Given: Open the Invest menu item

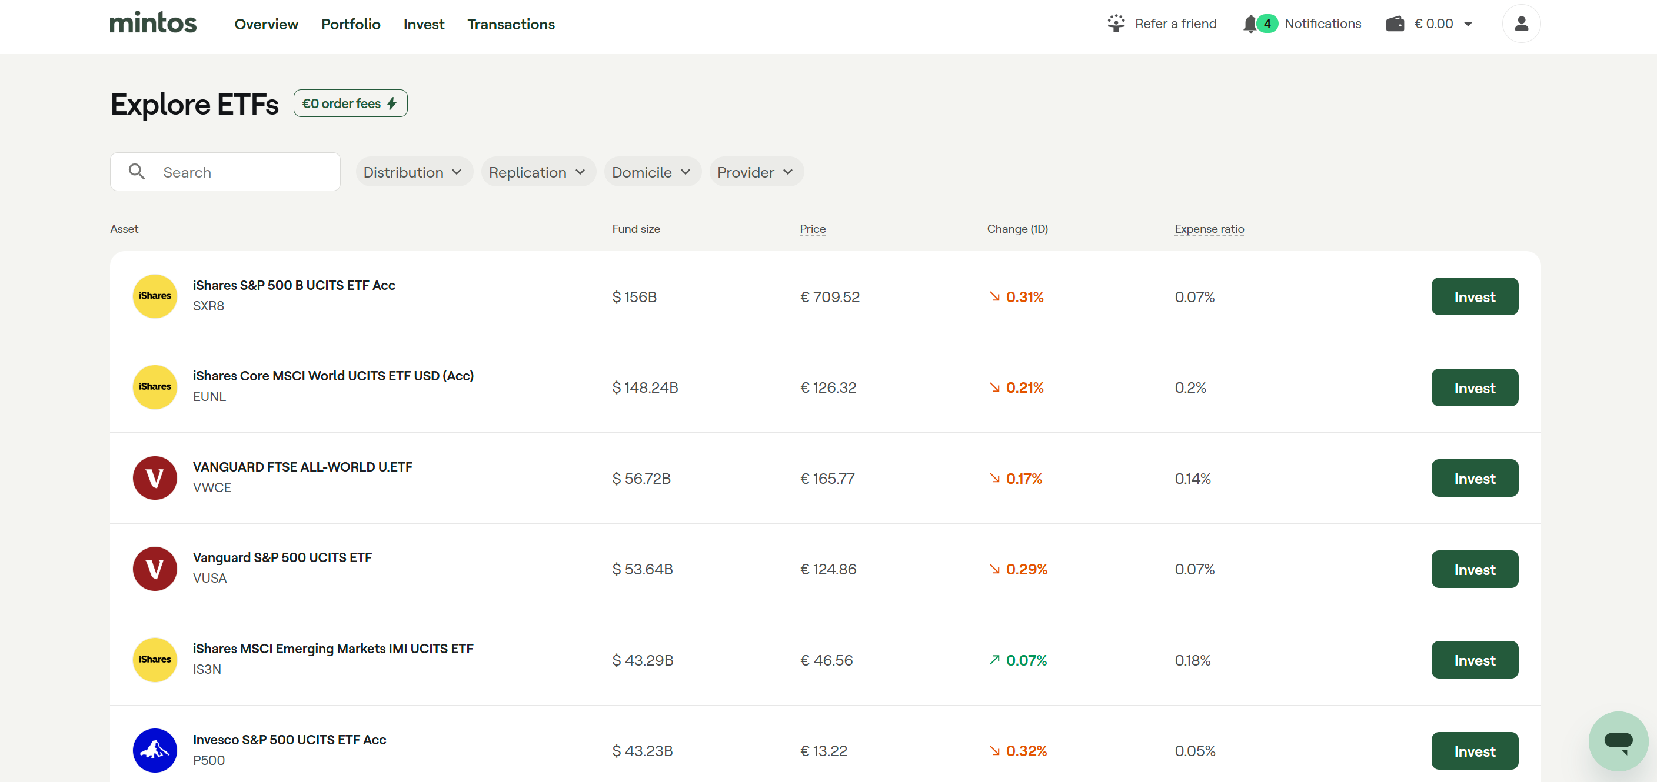Looking at the screenshot, I should click(424, 25).
